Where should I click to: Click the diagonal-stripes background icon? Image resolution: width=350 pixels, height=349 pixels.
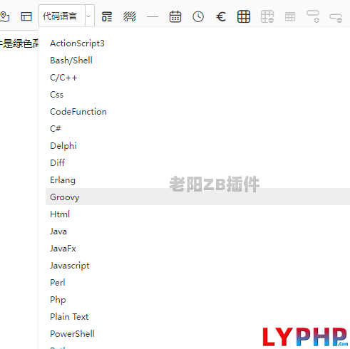coord(130,16)
